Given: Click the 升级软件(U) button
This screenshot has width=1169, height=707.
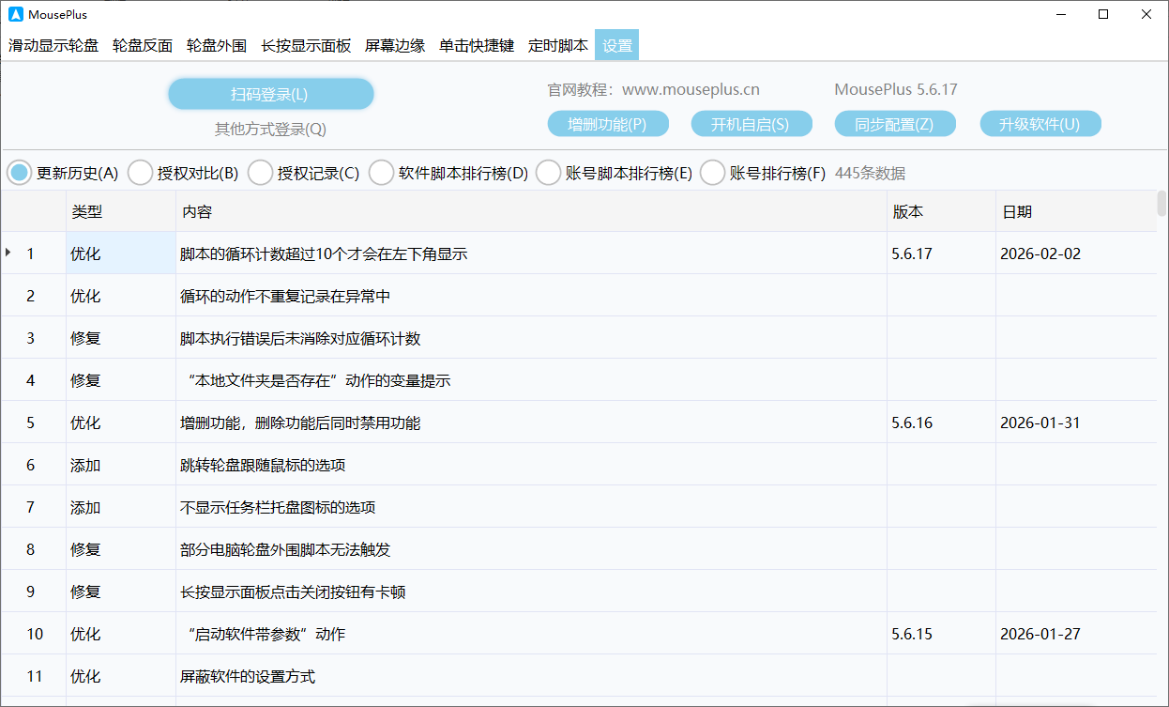Looking at the screenshot, I should pyautogui.click(x=1040, y=124).
